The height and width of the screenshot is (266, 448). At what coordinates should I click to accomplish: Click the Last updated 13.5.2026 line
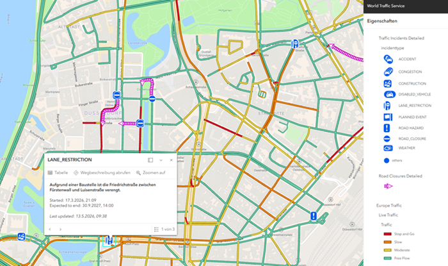[78, 216]
